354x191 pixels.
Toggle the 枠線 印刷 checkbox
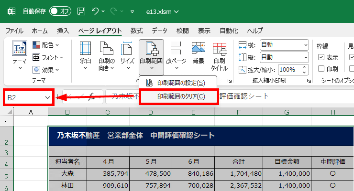pyautogui.click(x=321, y=68)
